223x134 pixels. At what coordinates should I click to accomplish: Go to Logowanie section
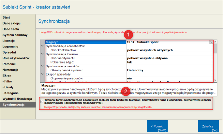coord(10,47)
